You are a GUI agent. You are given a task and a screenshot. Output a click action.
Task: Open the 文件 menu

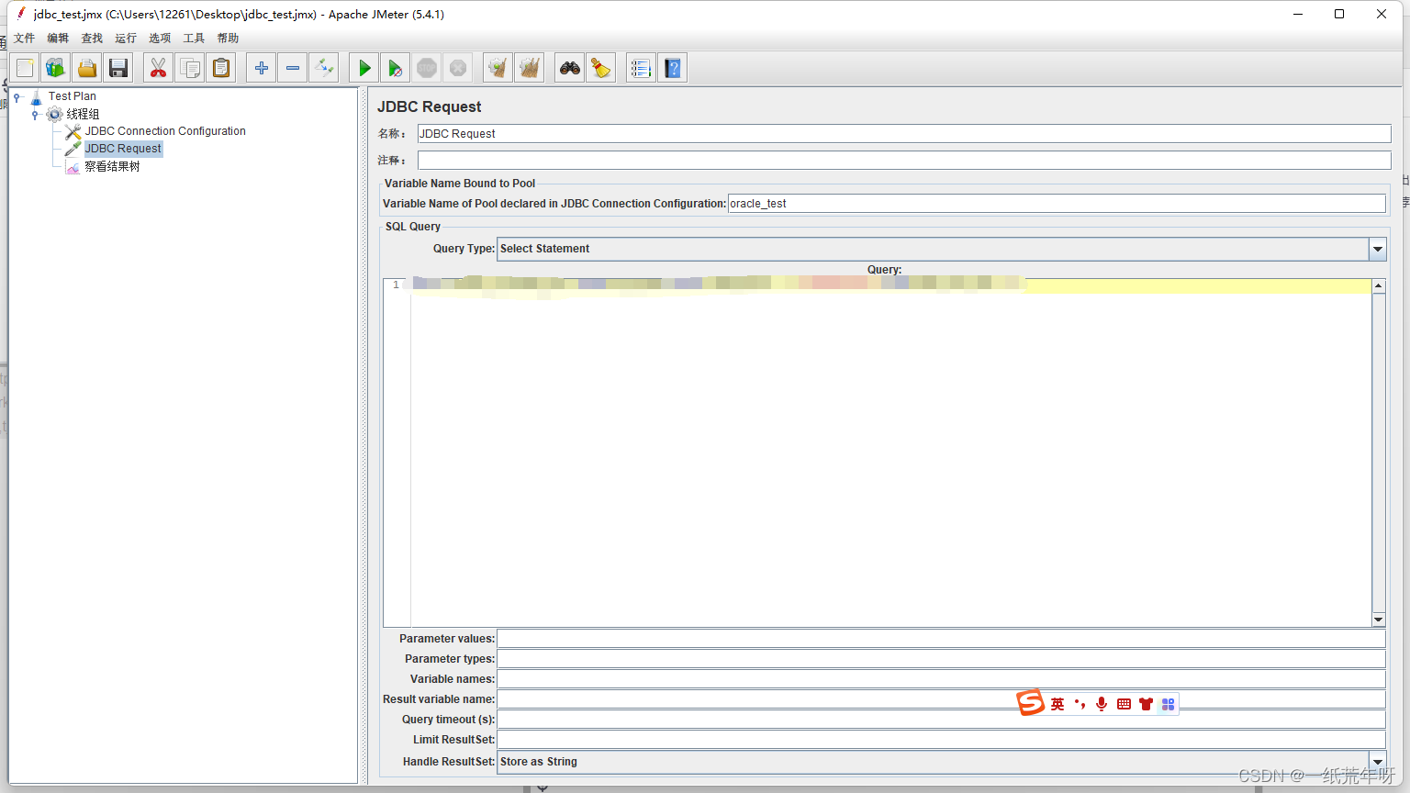(25, 39)
